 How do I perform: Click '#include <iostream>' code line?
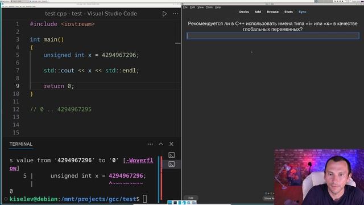point(62,24)
